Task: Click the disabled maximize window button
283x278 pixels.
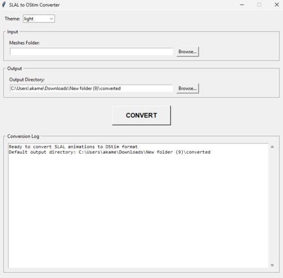Action: 259,5
